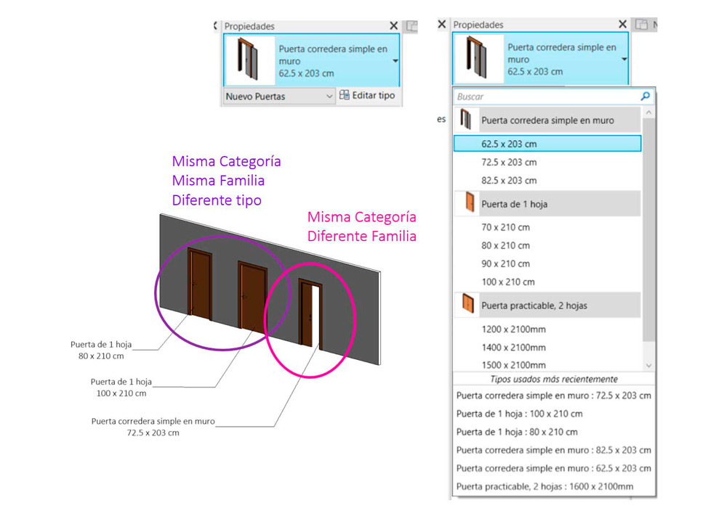
Task: Pick the 1400 x 2100mm double door type
Action: [513, 347]
